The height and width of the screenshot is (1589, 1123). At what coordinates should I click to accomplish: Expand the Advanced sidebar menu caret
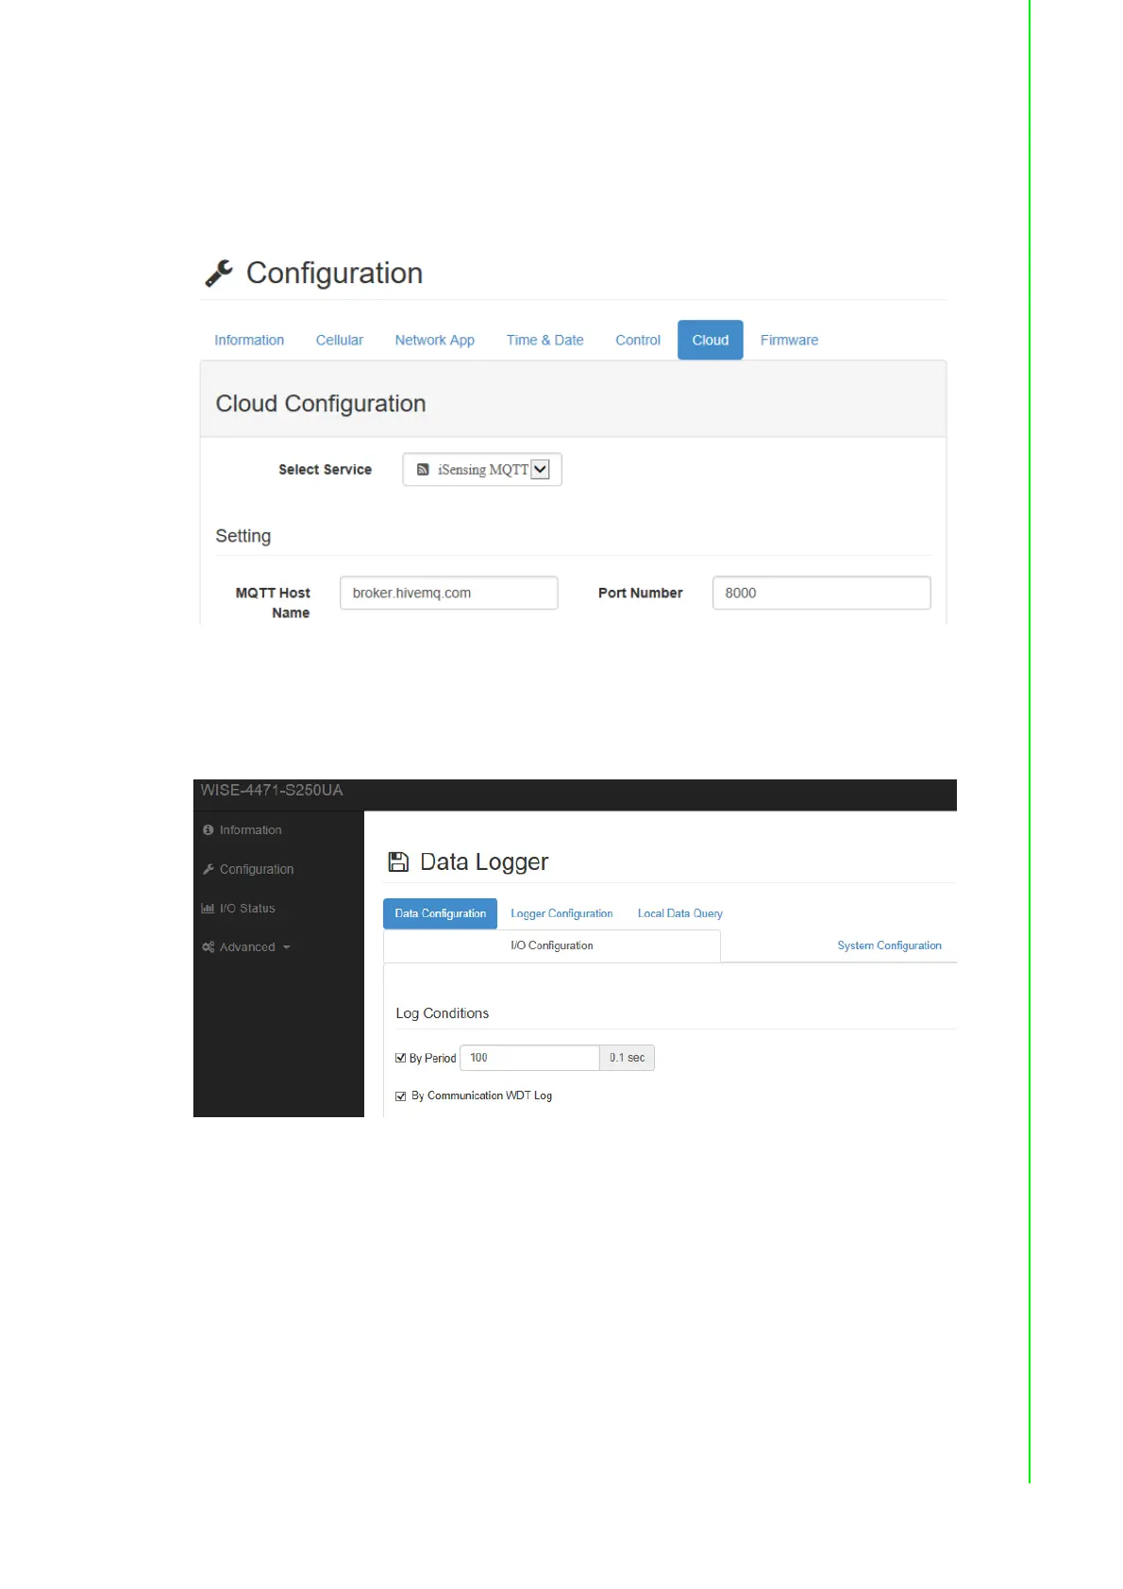tap(287, 947)
